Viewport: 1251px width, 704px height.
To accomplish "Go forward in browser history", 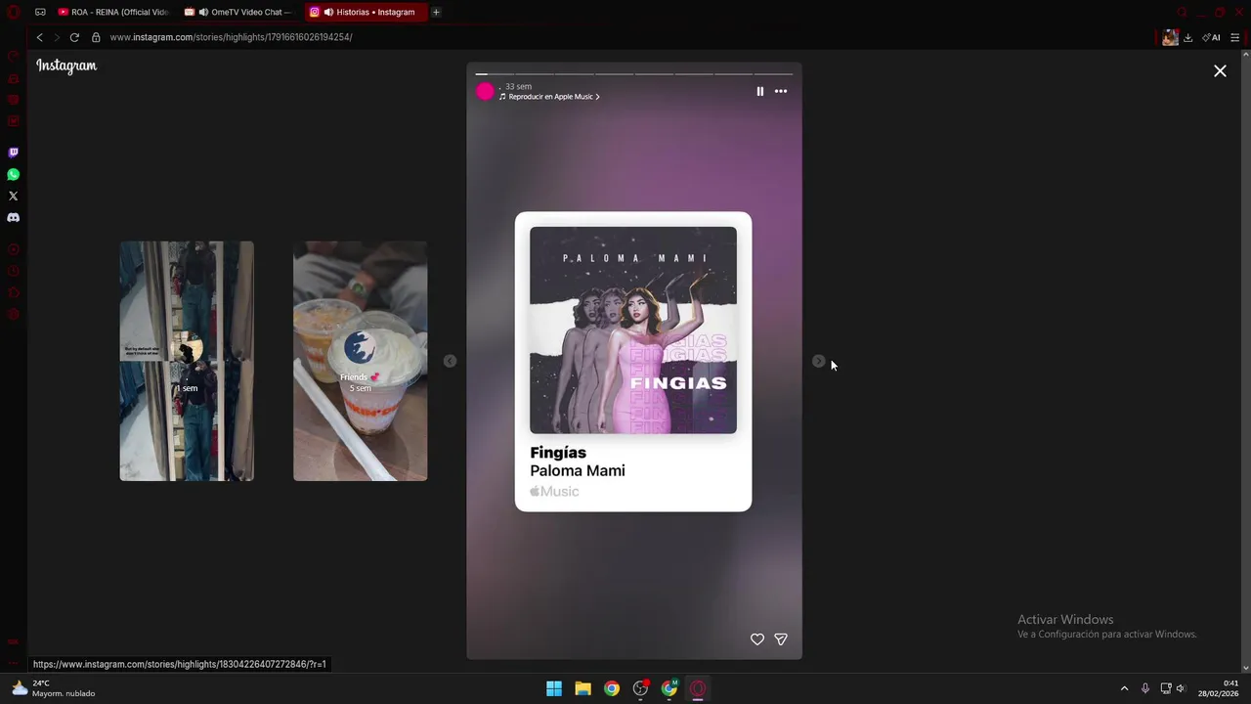I will tap(57, 37).
